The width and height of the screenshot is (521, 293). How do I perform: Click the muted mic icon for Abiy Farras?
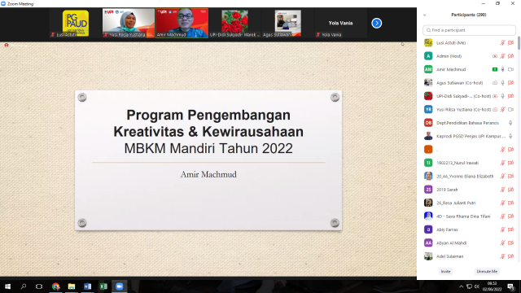503,230
